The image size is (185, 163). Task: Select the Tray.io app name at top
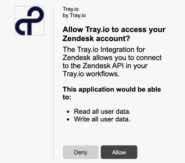click(71, 9)
